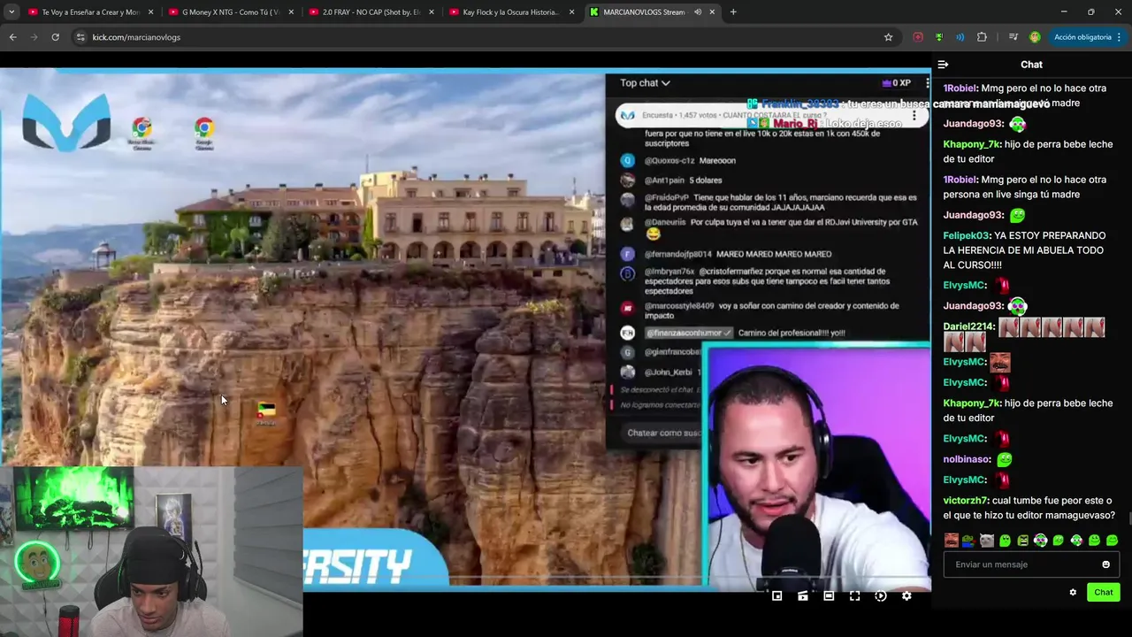Open the emote picker smiley in message box
Image resolution: width=1132 pixels, height=637 pixels.
point(1105,564)
